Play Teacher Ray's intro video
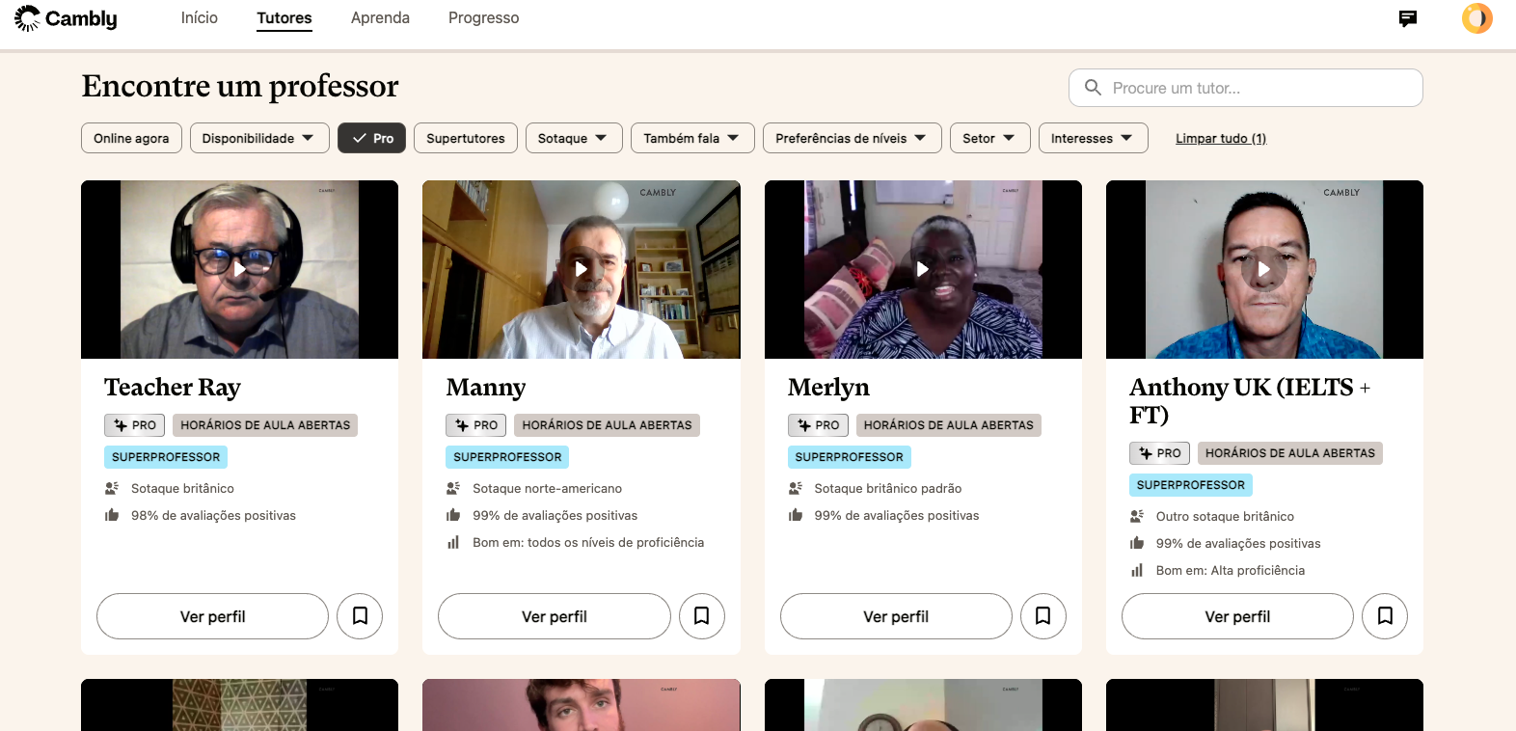 [239, 269]
